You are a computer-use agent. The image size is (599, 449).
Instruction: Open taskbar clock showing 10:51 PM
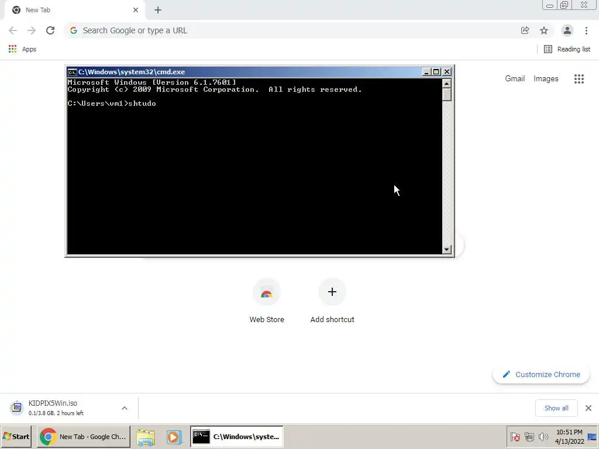click(569, 436)
